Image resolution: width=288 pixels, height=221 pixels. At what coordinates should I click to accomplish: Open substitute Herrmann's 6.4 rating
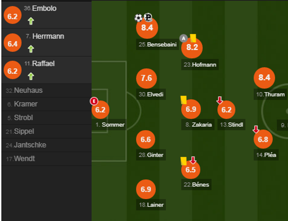pyautogui.click(x=13, y=44)
